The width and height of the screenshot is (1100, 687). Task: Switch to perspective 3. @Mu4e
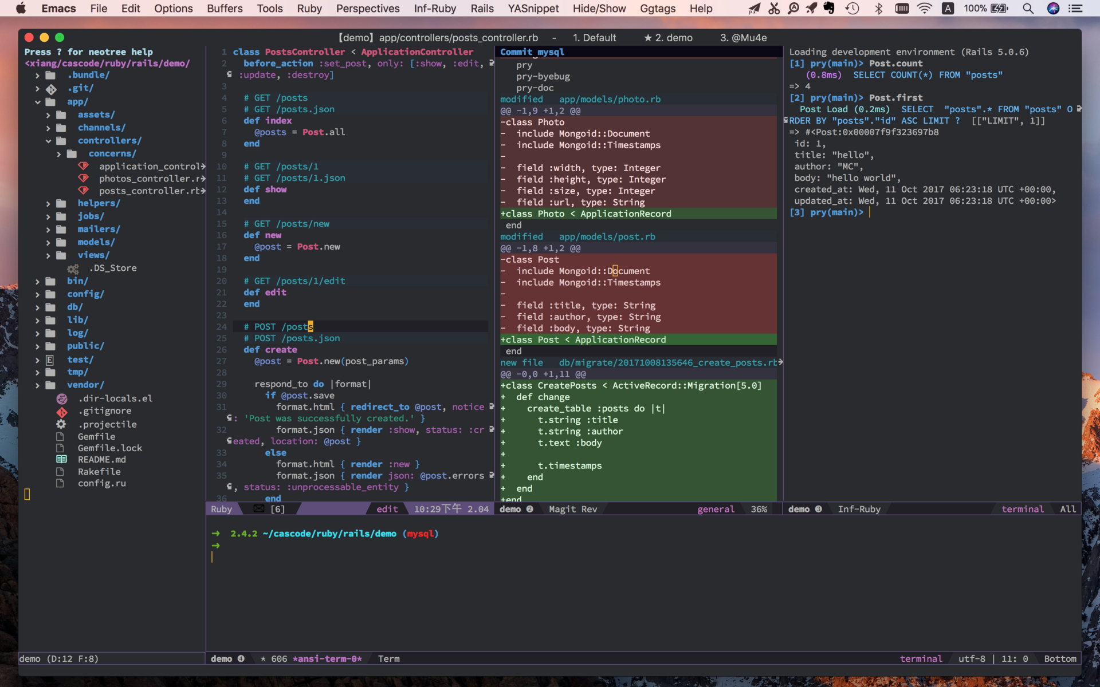point(743,38)
